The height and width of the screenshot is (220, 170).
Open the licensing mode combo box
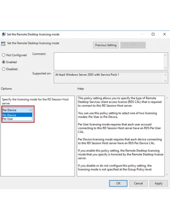click(17, 110)
